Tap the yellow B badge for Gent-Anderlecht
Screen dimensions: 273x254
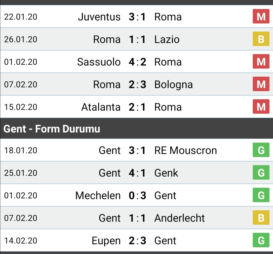pyautogui.click(x=261, y=217)
